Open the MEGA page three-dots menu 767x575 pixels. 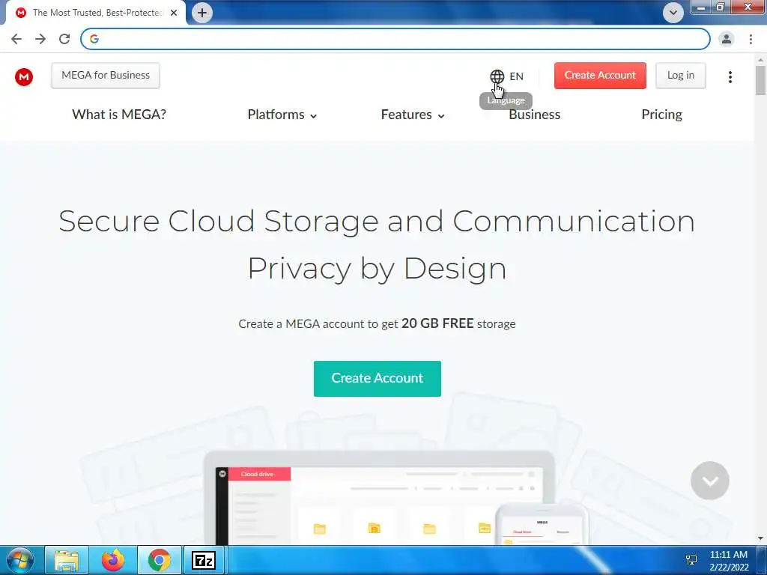pos(730,77)
